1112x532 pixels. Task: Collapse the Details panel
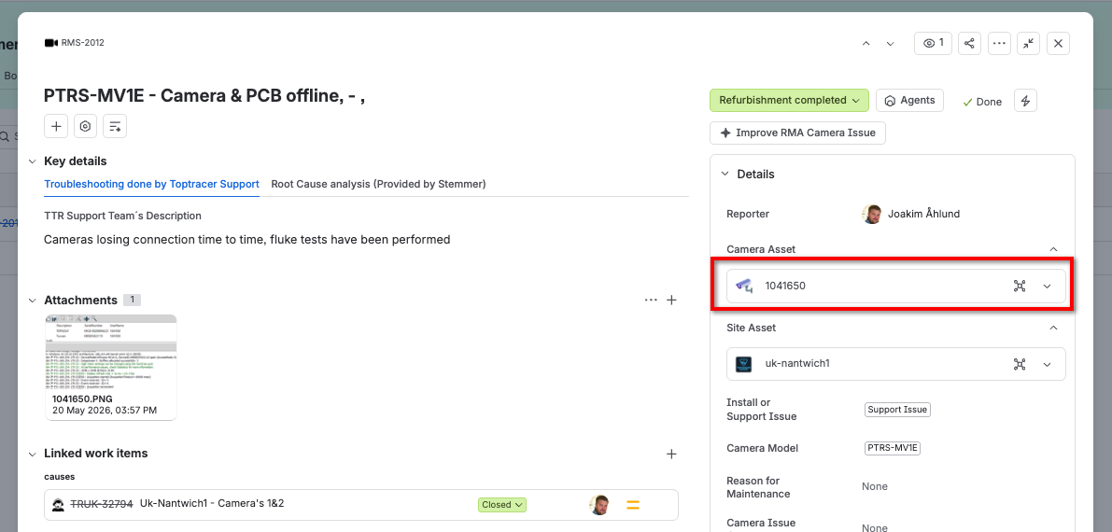(x=725, y=175)
